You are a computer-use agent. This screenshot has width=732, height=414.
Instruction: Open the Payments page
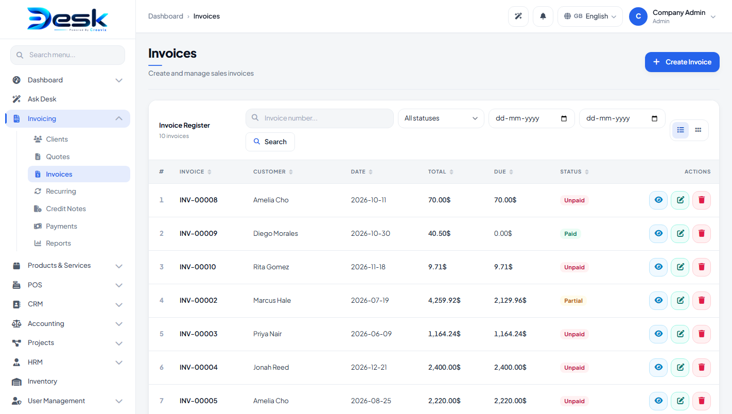tap(79, 227)
